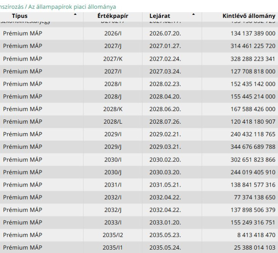This screenshot has height=253, width=278.
Task: Click the 2027/K security cell
Action: 113,59
